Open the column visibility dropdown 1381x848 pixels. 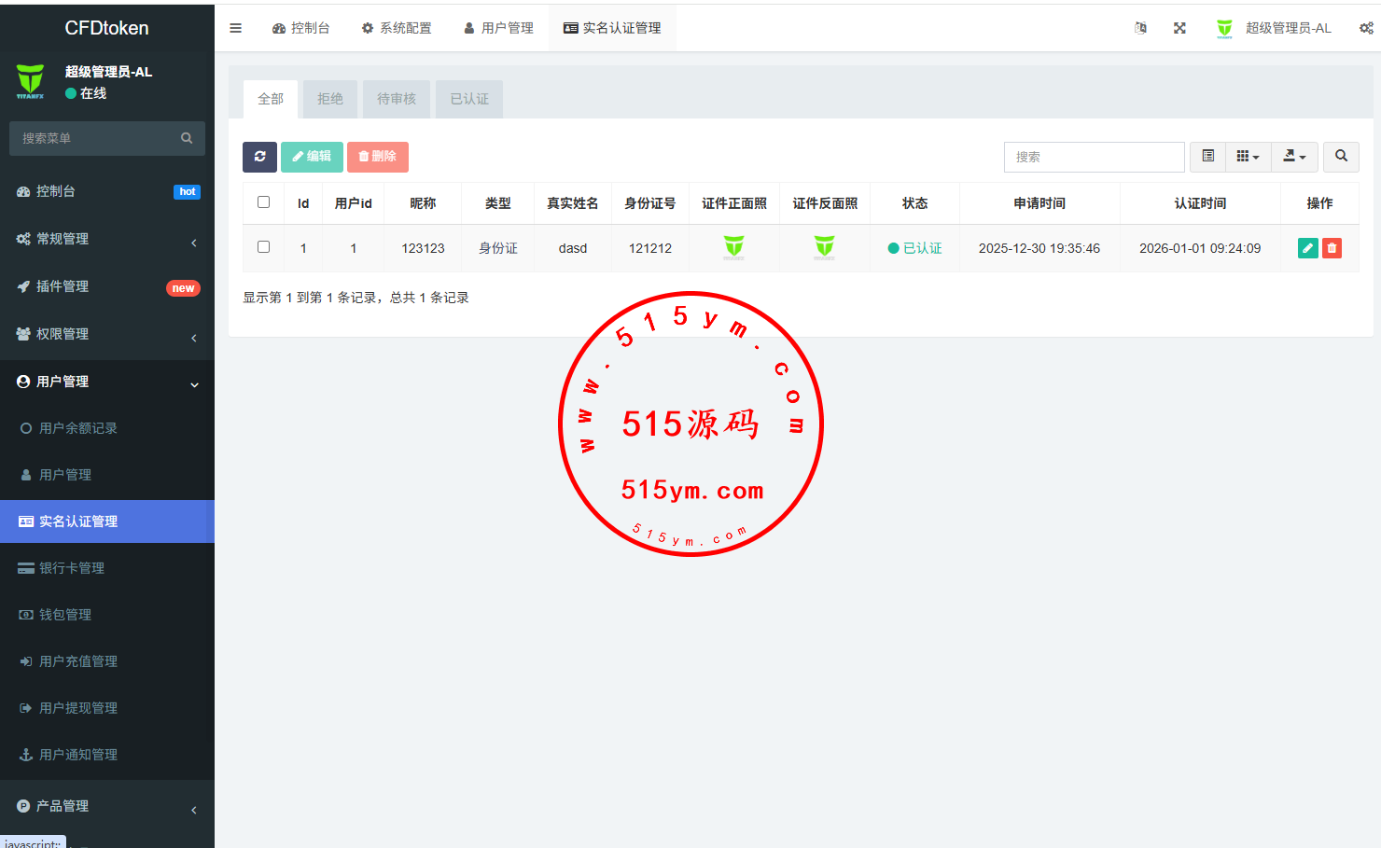point(1248,157)
